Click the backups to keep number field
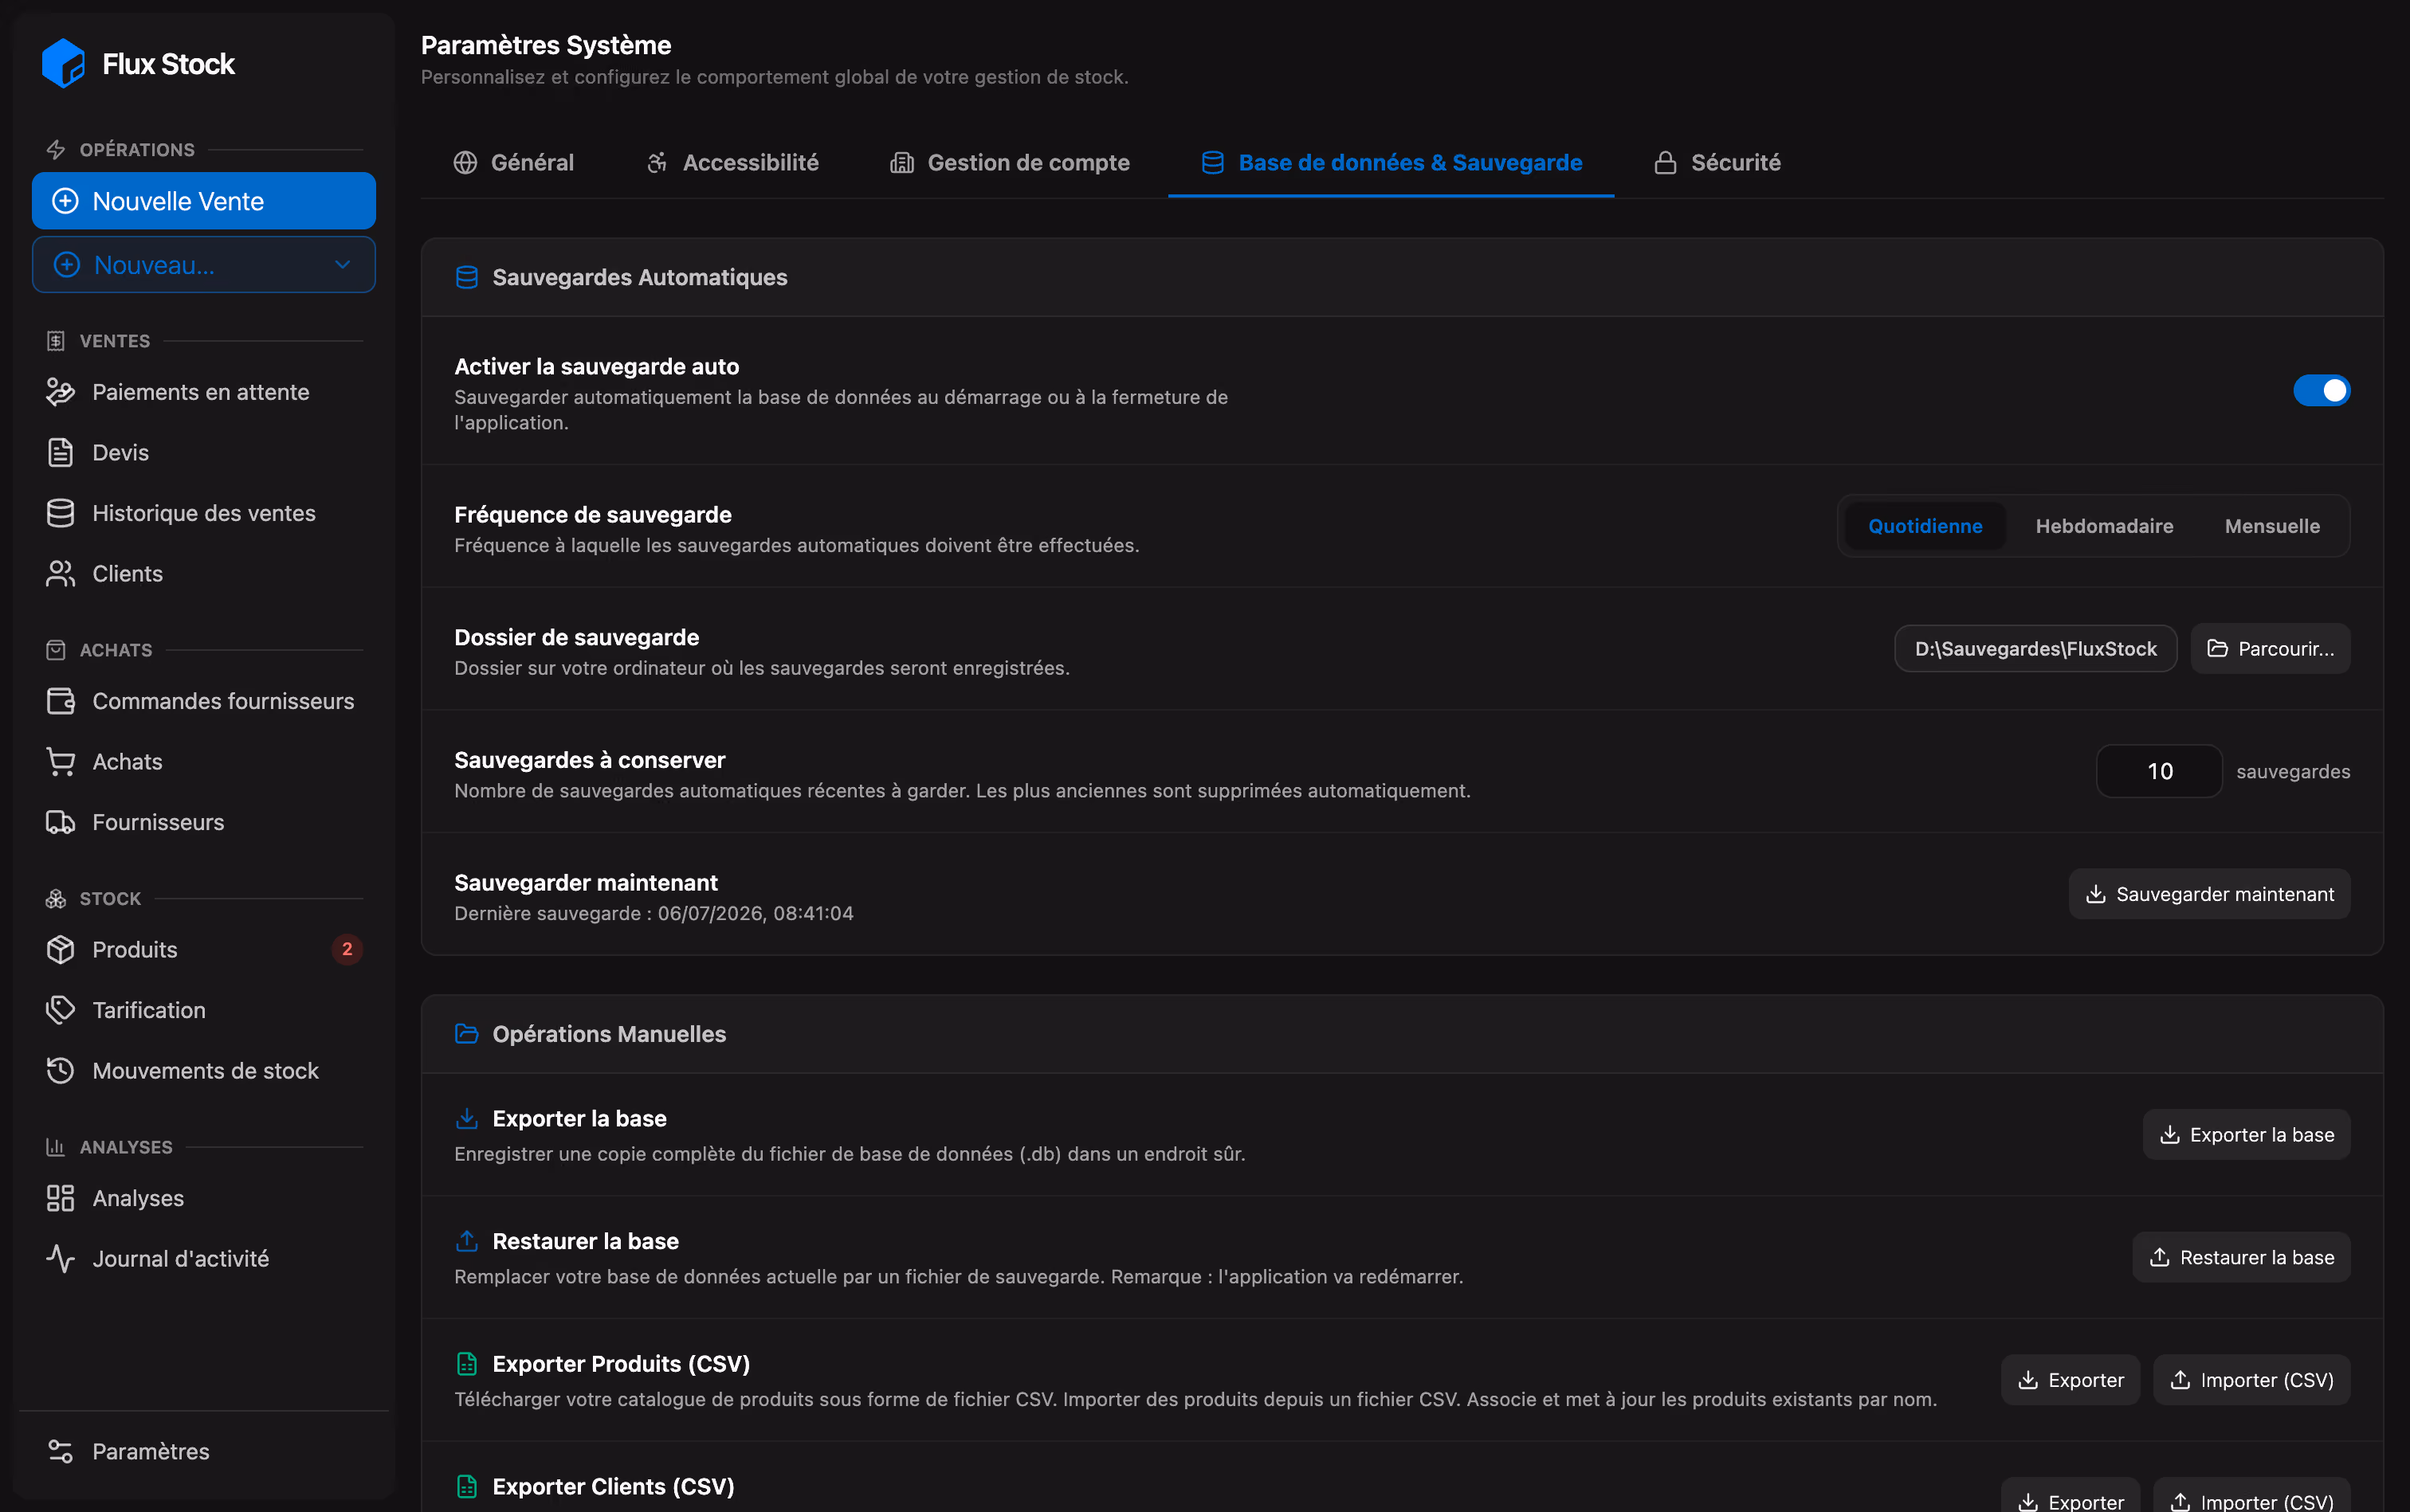 [x=2159, y=771]
